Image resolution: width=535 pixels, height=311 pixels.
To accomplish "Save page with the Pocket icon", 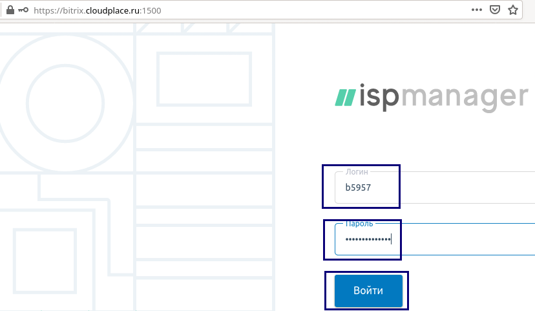I will click(495, 10).
